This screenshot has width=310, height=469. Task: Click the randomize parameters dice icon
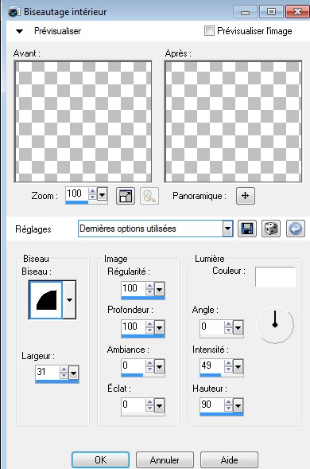pyautogui.click(x=271, y=229)
